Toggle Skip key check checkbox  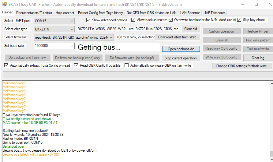[239, 20]
